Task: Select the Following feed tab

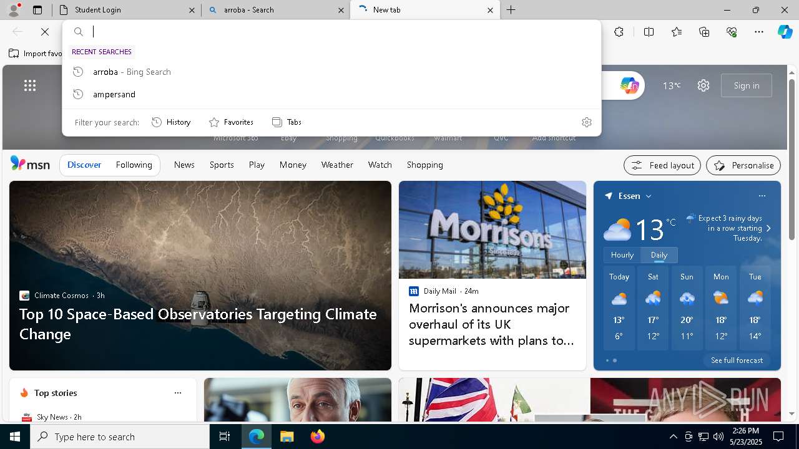Action: point(134,165)
